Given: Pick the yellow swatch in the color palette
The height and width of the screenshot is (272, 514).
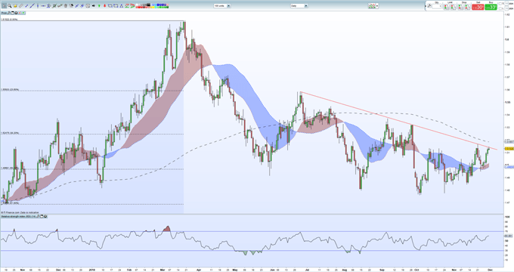Looking at the screenshot, I should [x=153, y=8].
